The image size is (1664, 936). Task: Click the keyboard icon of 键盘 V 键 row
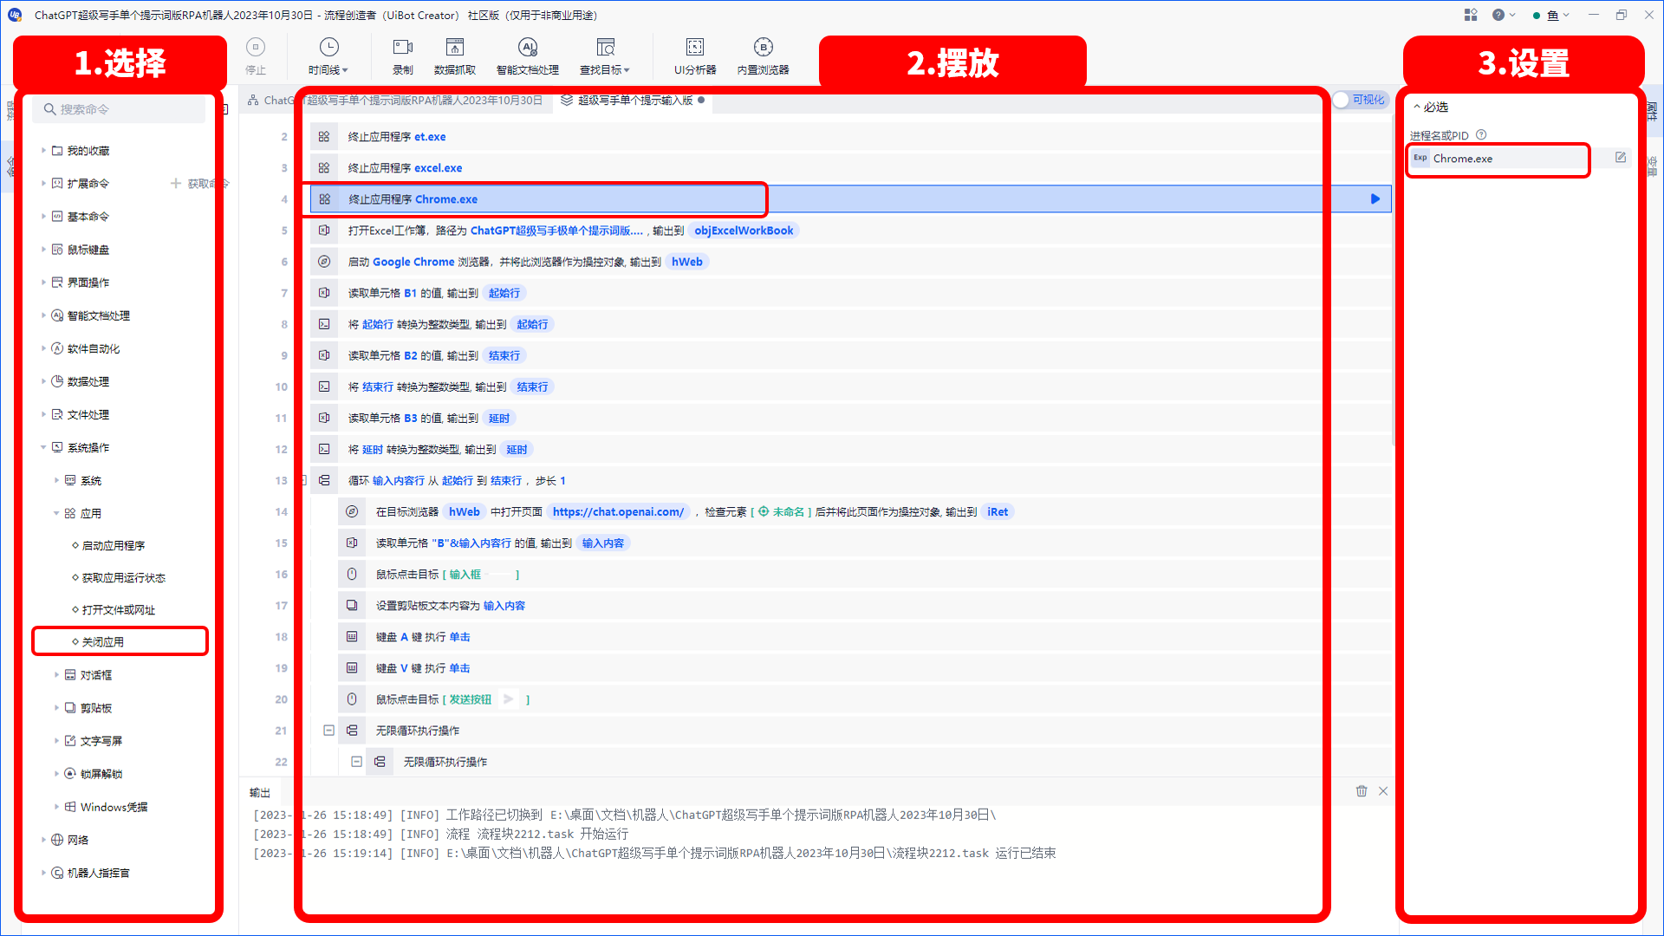pyautogui.click(x=352, y=668)
